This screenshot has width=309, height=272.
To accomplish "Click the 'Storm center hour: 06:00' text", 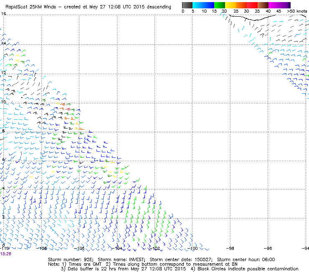I will [246, 259].
